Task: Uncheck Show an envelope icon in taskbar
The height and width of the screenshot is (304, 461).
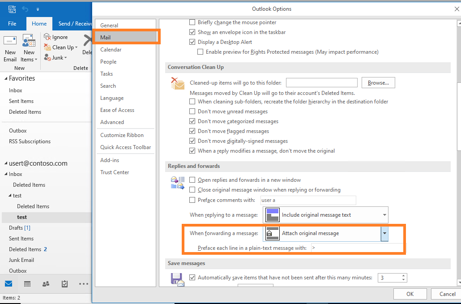Action: tap(192, 32)
